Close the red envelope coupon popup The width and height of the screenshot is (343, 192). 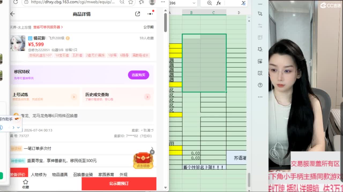click(x=152, y=152)
